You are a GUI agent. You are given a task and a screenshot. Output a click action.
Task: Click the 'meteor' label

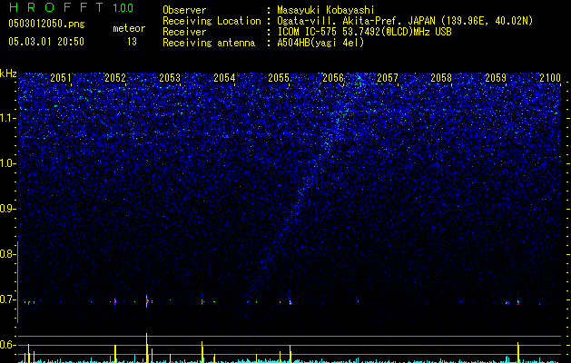click(129, 28)
